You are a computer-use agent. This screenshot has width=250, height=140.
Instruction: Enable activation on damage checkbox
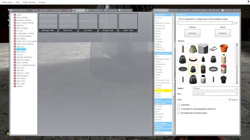tap(179, 113)
